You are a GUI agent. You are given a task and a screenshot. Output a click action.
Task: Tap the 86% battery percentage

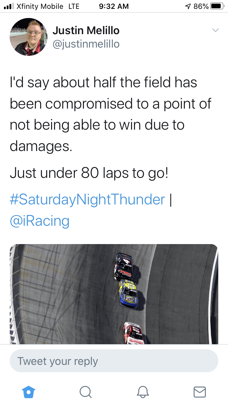(201, 6)
